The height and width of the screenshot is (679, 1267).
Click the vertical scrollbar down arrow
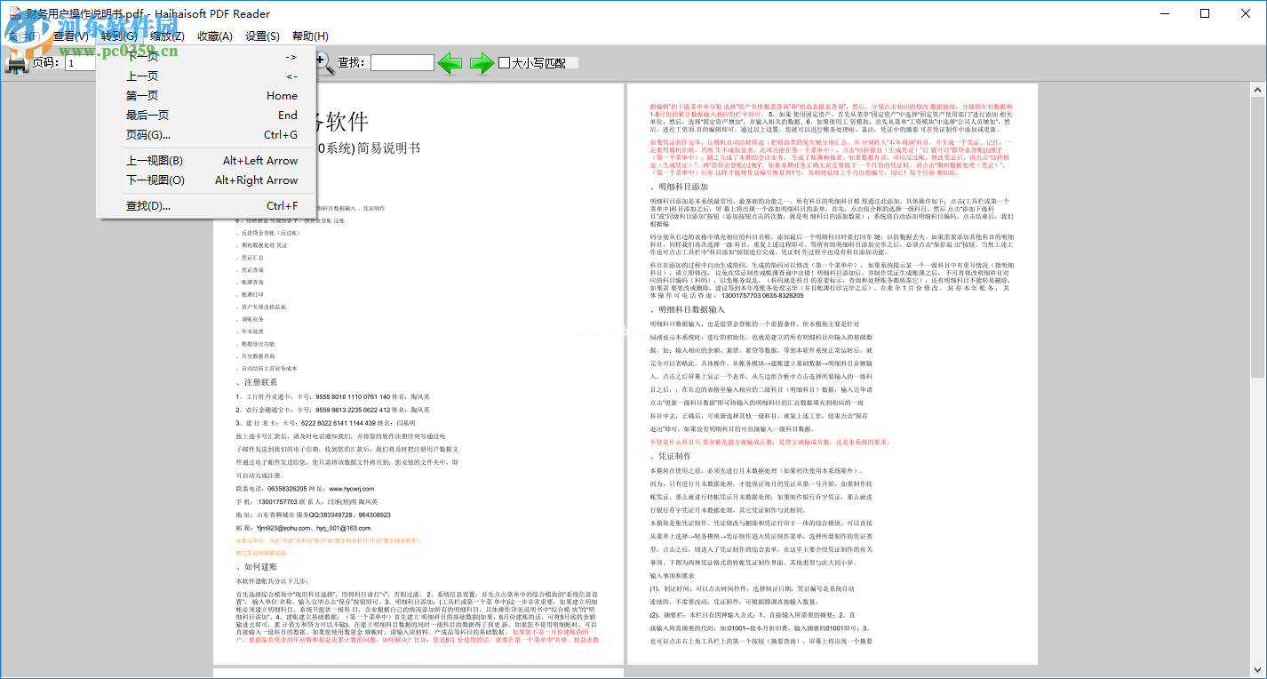click(x=1257, y=671)
